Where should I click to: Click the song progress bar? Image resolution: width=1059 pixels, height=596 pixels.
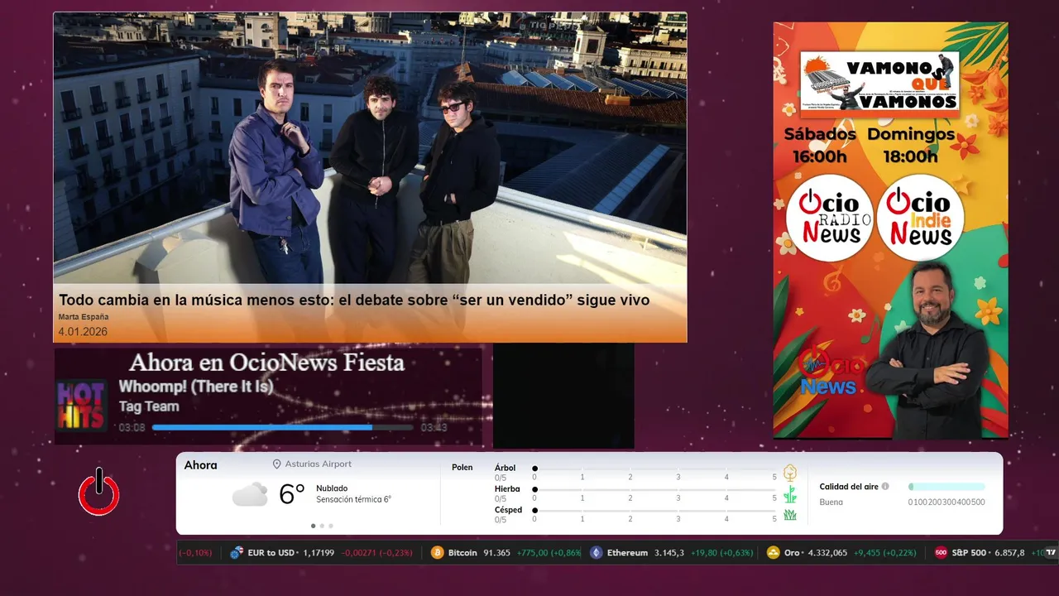coord(282,427)
